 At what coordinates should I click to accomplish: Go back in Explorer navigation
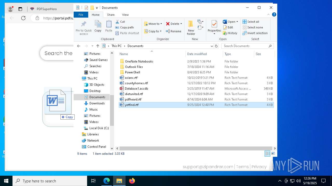click(x=79, y=46)
